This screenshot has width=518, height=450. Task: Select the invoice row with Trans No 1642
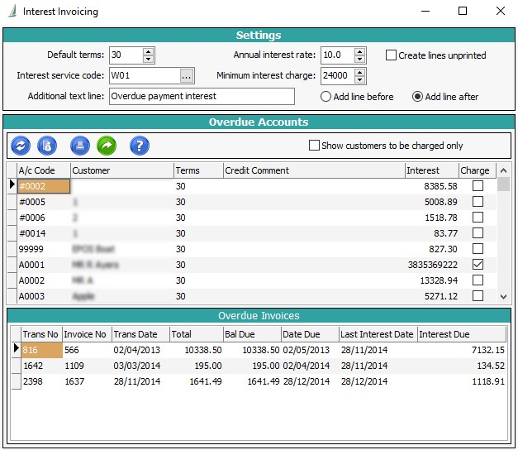tap(38, 366)
